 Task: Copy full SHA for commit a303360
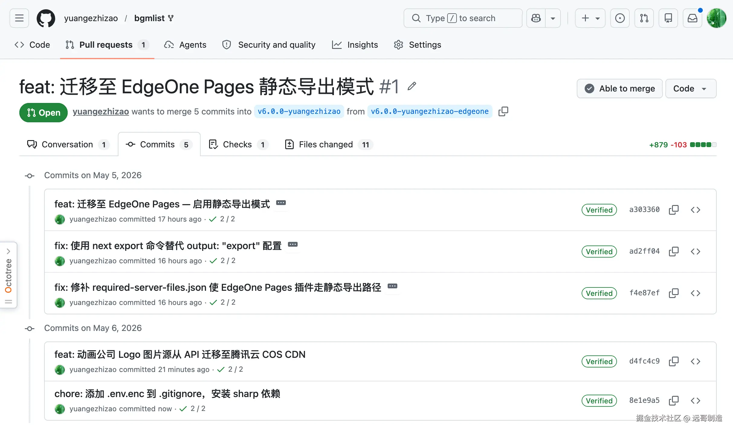coord(674,210)
